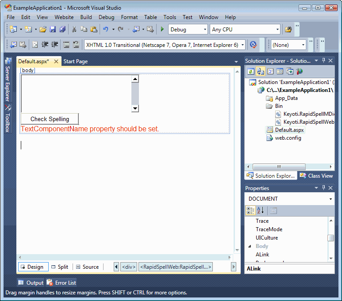Toggle auto-hide pin on the Properties panel
Screen dimensions: 342x301
(x=324, y=188)
